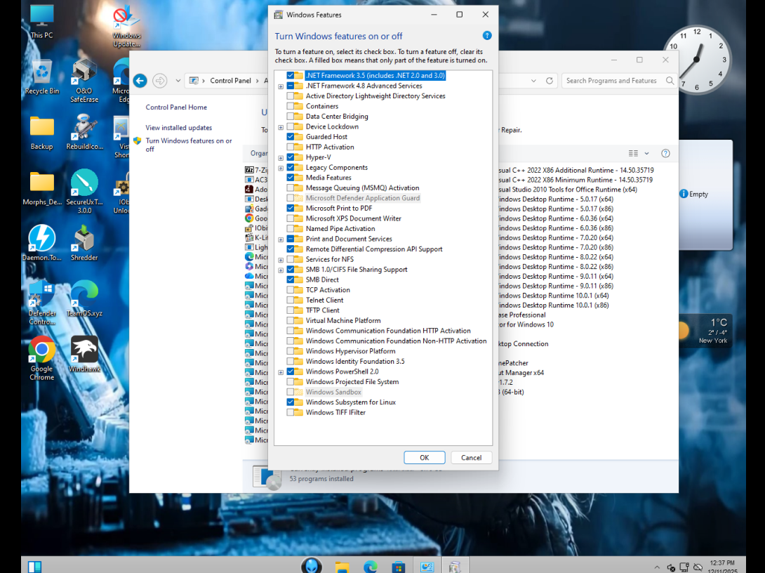Refresh the Programs and Features address bar
The height and width of the screenshot is (573, 765).
(x=550, y=81)
